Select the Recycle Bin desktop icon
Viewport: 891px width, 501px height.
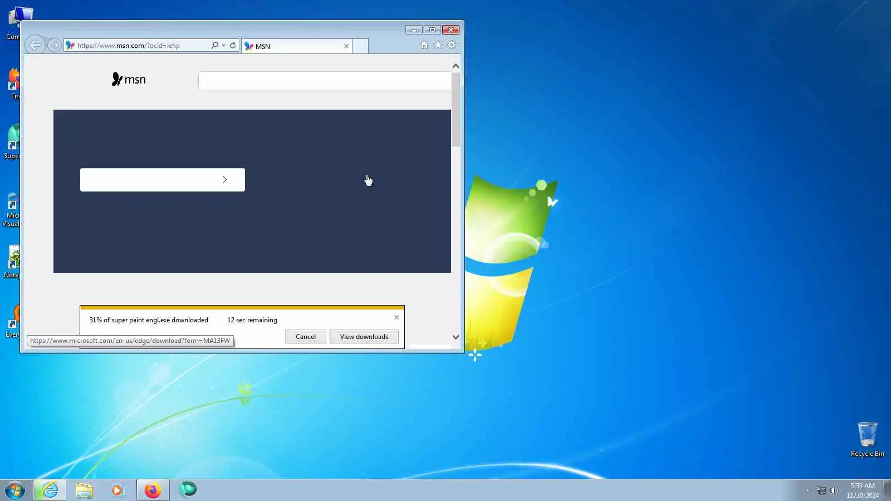pyautogui.click(x=867, y=440)
